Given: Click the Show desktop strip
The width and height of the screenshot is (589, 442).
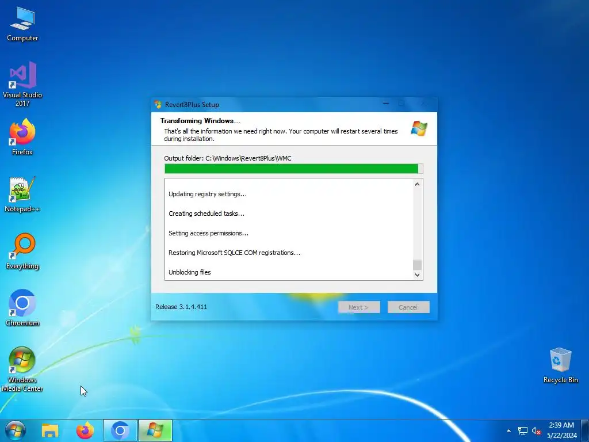Looking at the screenshot, I should 585,430.
